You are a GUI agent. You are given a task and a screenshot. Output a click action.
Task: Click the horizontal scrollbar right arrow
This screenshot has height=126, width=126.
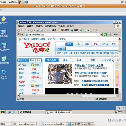pos(117,96)
